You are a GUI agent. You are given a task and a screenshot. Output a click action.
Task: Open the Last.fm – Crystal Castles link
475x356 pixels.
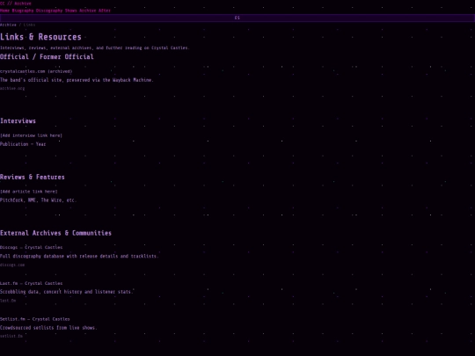point(31,283)
